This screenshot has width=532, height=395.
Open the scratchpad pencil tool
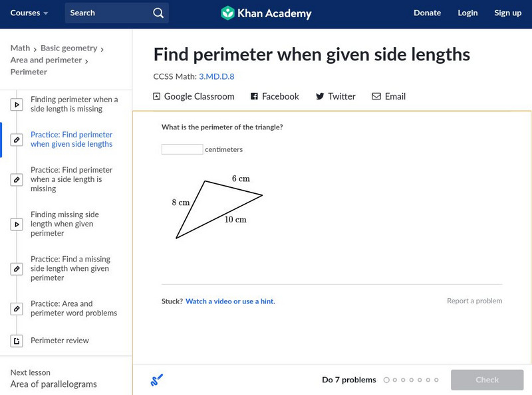coord(157,380)
